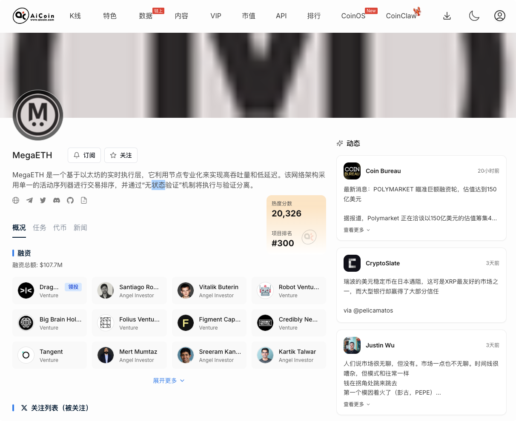Click the AiCoin logo in the top bar
Viewport: 516px width, 421px height.
coord(34,16)
